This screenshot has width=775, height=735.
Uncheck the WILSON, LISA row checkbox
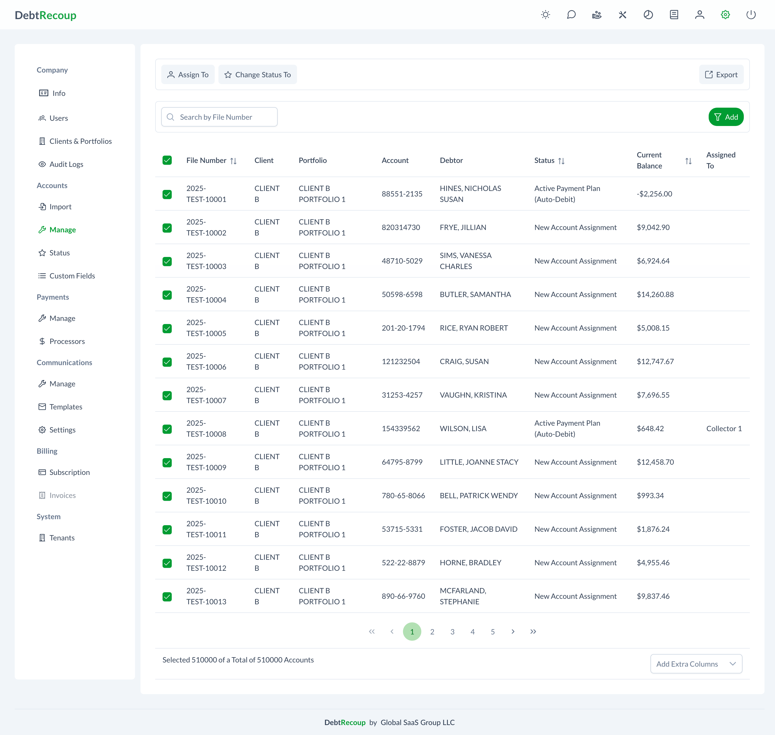[x=167, y=429]
